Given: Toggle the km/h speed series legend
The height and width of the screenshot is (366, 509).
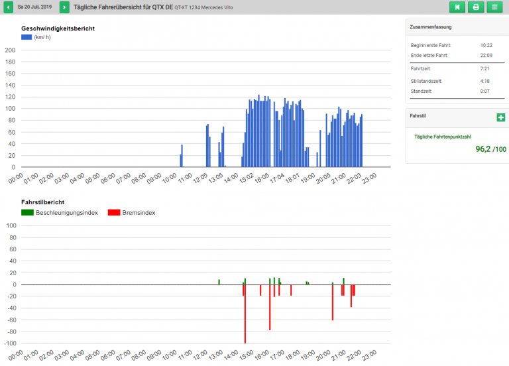Looking at the screenshot, I should pyautogui.click(x=42, y=37).
